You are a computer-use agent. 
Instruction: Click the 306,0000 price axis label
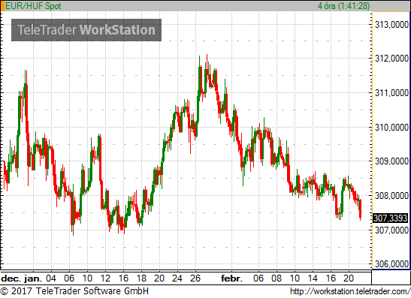pyautogui.click(x=391, y=264)
